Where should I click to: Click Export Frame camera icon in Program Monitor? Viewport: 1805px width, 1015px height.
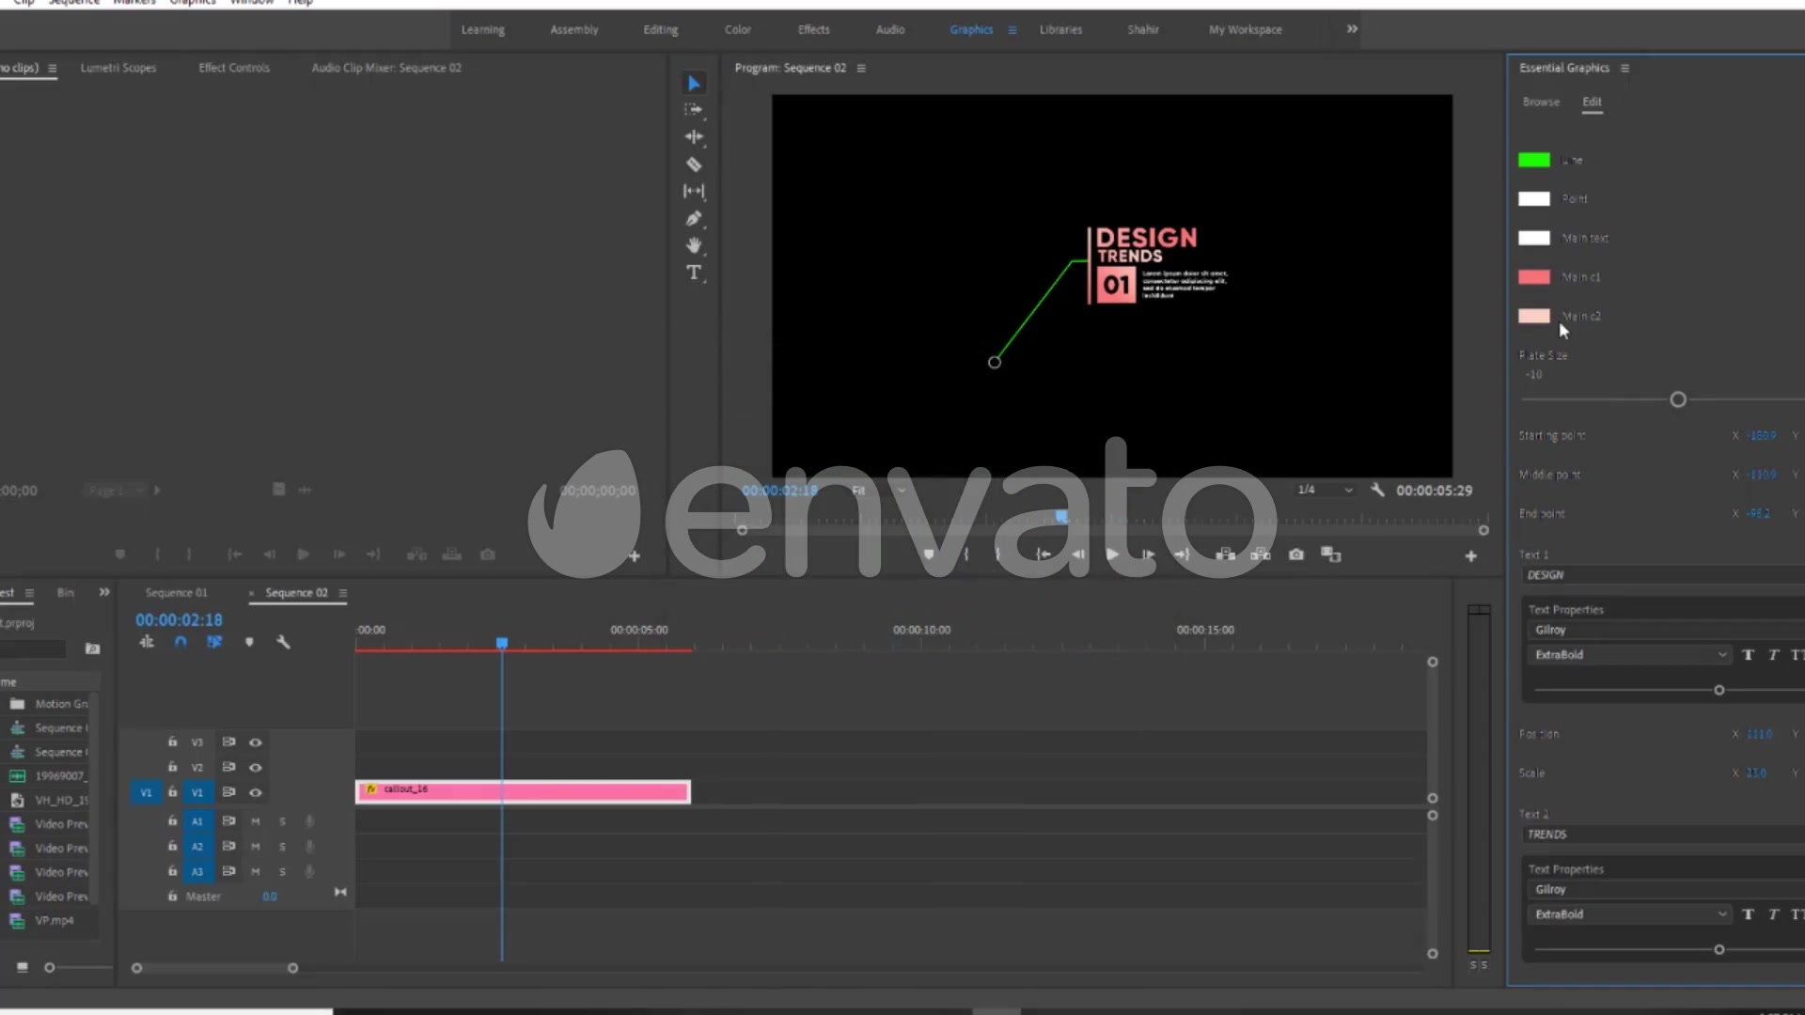(1296, 554)
